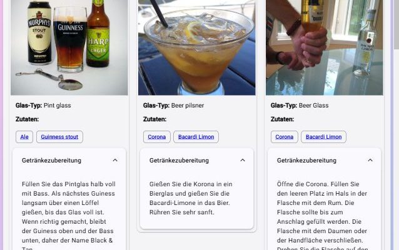Collapse the right card's Getränkezubereitung chevron
399x250 pixels.
(x=370, y=160)
